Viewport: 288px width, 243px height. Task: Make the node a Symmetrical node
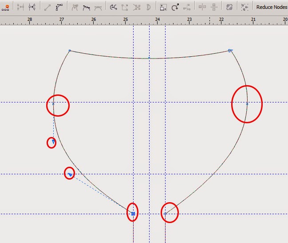coord(98,8)
